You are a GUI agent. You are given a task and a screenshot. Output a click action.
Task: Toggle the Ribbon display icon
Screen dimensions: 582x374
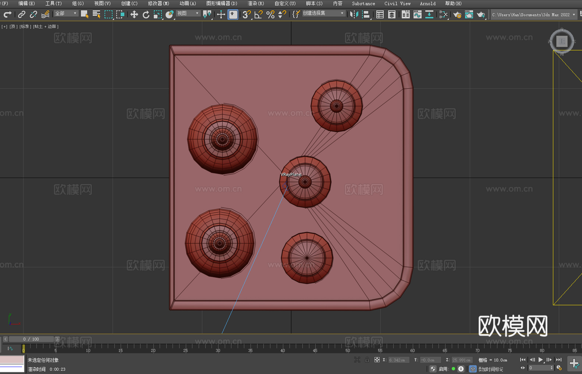point(406,14)
